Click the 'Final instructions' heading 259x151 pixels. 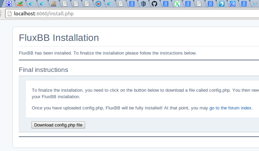[x=43, y=70]
